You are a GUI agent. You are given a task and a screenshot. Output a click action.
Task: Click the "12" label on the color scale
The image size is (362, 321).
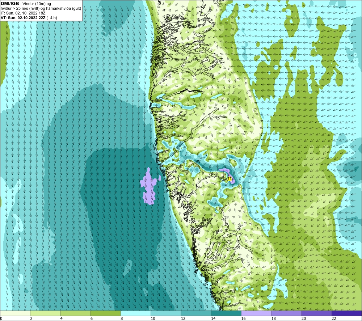pyautogui.click(x=183, y=318)
